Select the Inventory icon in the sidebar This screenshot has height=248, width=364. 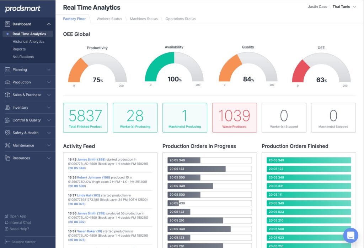tap(8, 107)
